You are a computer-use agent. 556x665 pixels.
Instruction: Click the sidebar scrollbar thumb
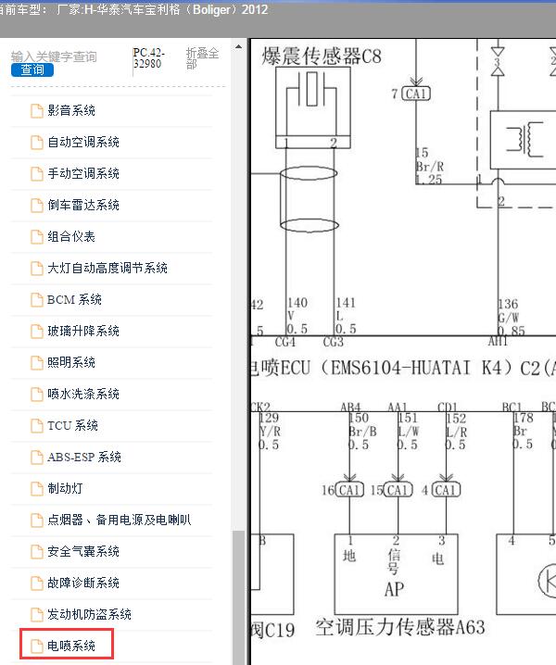pyautogui.click(x=238, y=597)
